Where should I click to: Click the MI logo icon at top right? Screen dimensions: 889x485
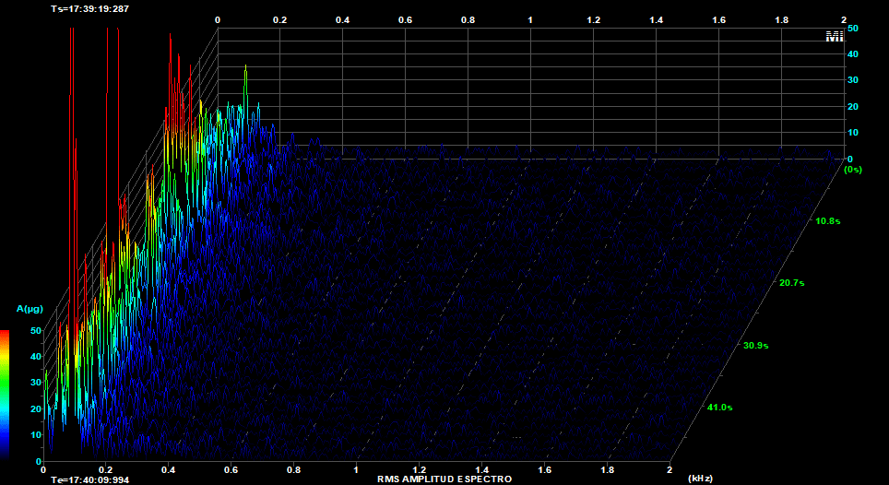(x=834, y=37)
